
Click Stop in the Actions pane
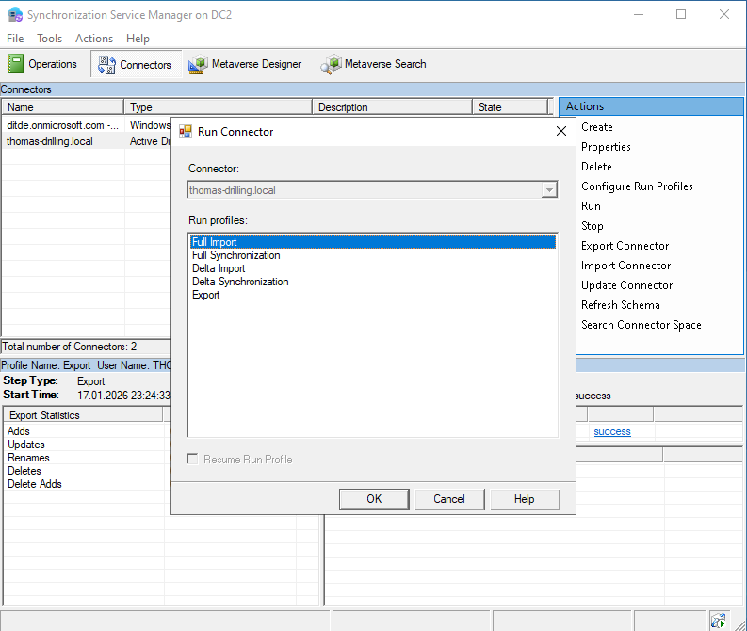[x=593, y=226]
